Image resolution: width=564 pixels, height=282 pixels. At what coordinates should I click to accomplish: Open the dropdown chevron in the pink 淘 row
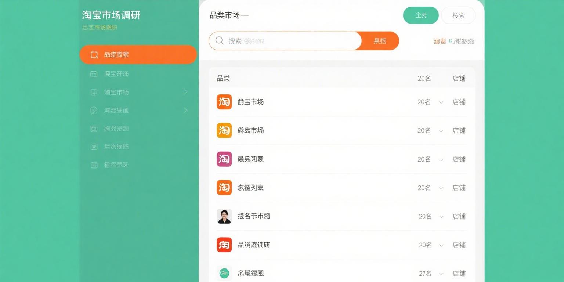click(441, 160)
